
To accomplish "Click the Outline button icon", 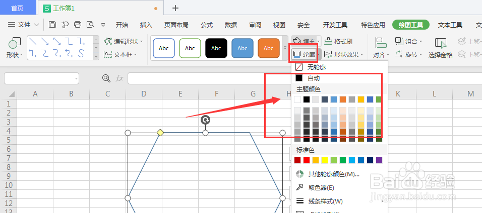I will click(297, 55).
